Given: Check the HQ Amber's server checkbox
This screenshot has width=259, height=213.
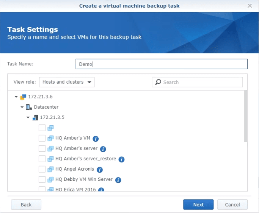Looking at the screenshot, I should (42, 148).
